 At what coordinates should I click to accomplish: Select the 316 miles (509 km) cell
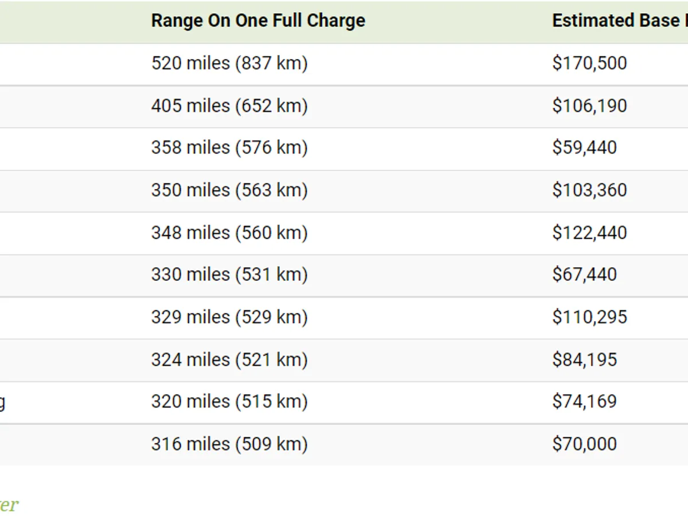[x=229, y=444]
